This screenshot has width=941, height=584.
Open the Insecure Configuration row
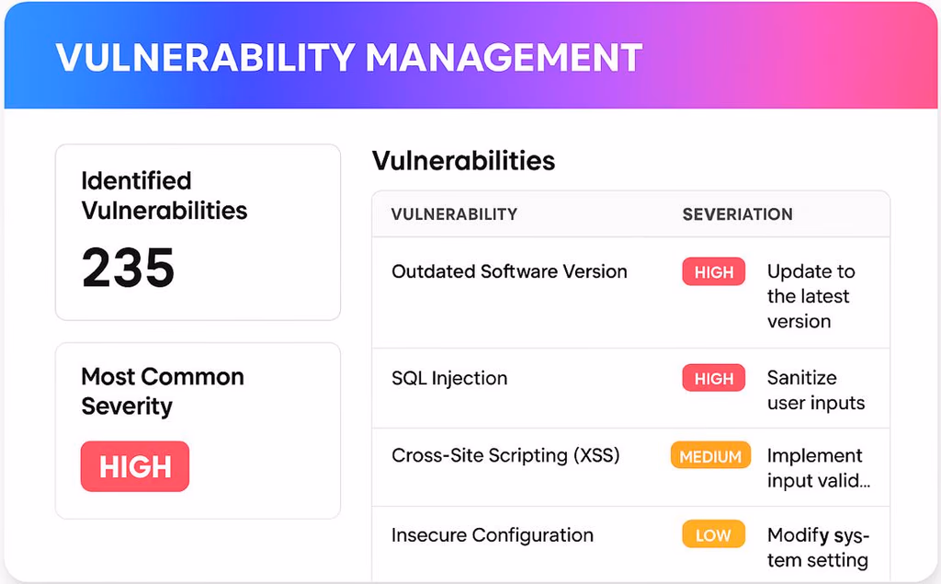pos(492,534)
